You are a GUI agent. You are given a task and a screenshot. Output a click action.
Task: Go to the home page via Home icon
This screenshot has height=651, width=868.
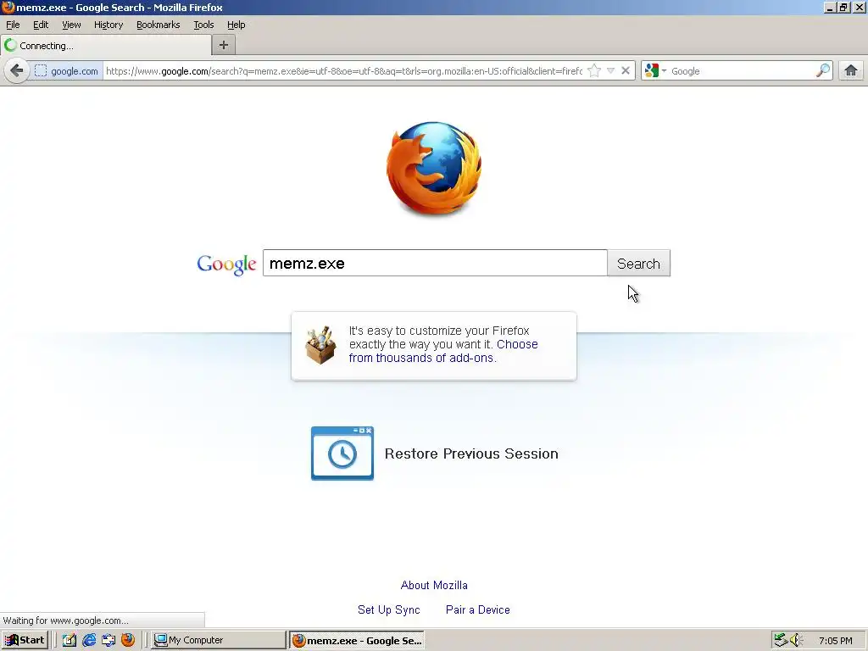click(851, 71)
